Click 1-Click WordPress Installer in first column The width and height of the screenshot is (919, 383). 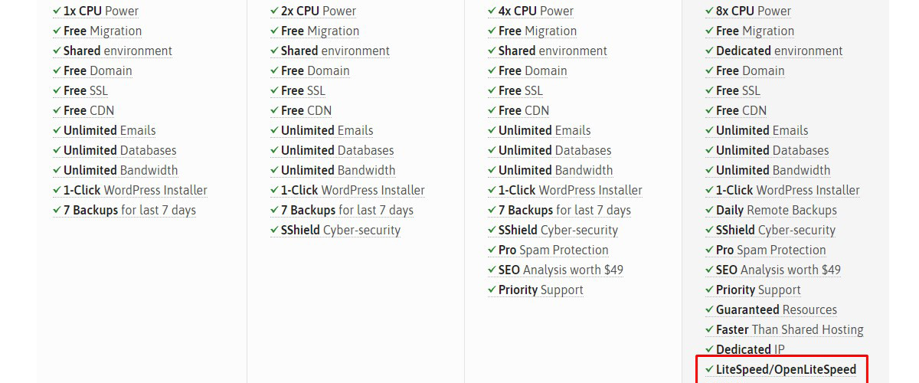pyautogui.click(x=135, y=190)
